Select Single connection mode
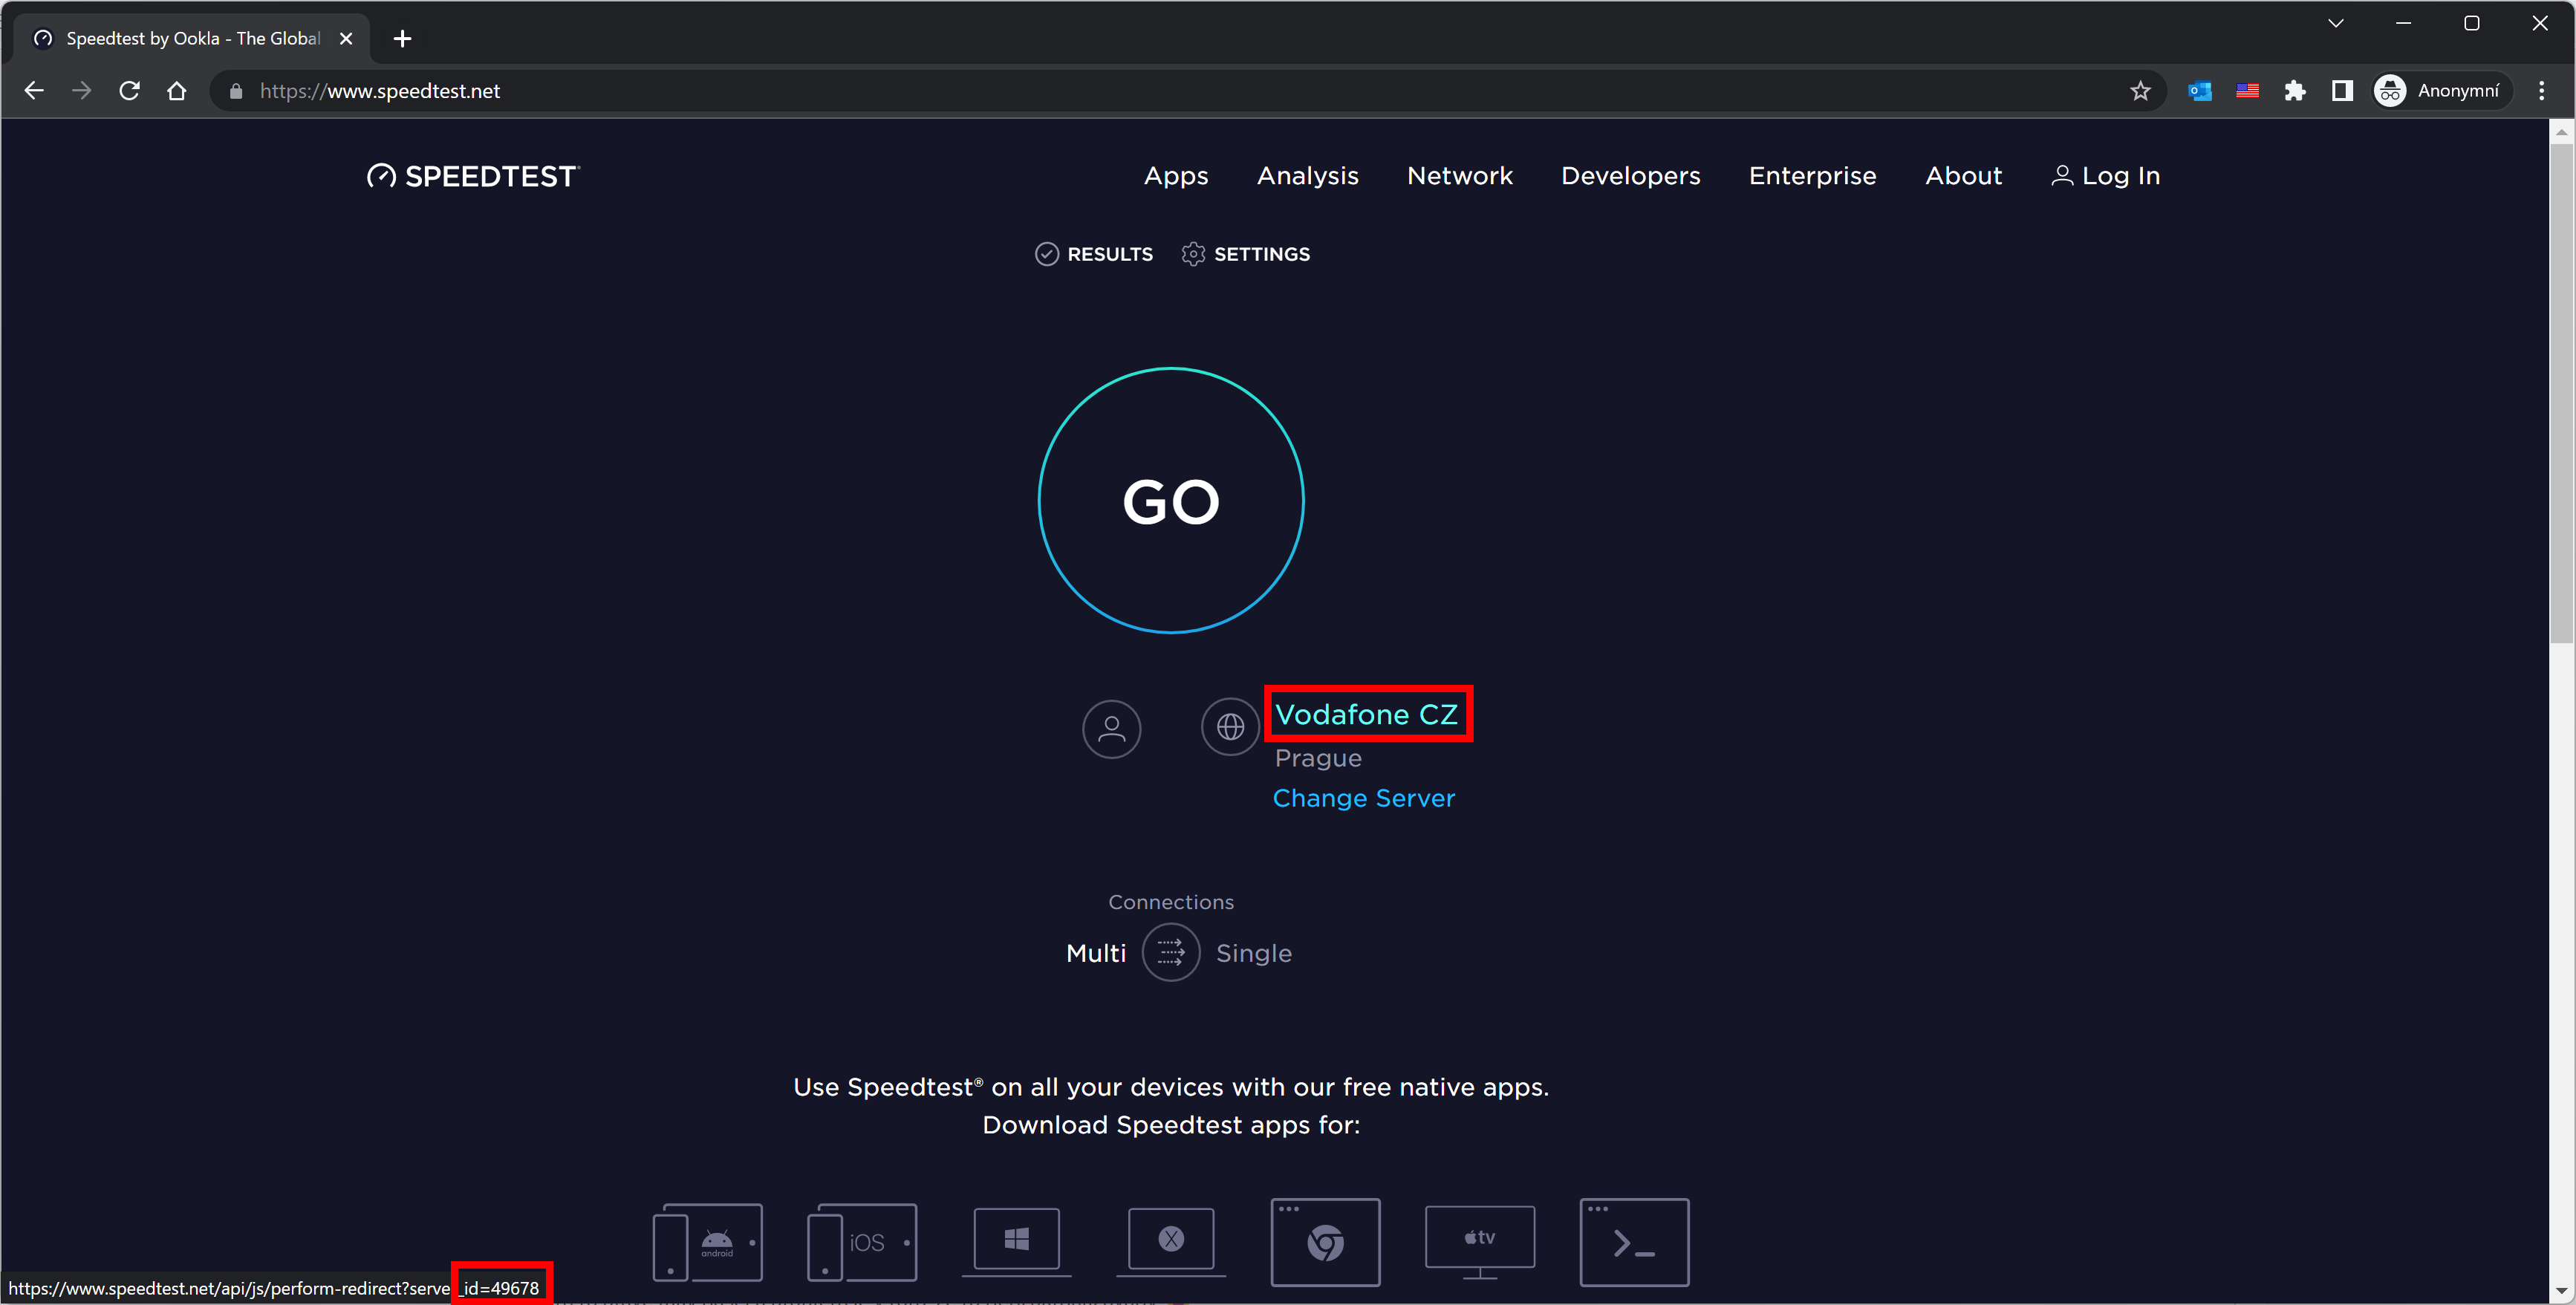Screen dimensions: 2576x1305 [x=1253, y=954]
